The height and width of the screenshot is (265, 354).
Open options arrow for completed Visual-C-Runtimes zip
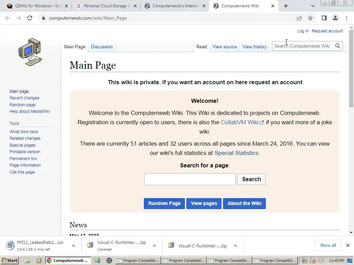[x=235, y=246]
